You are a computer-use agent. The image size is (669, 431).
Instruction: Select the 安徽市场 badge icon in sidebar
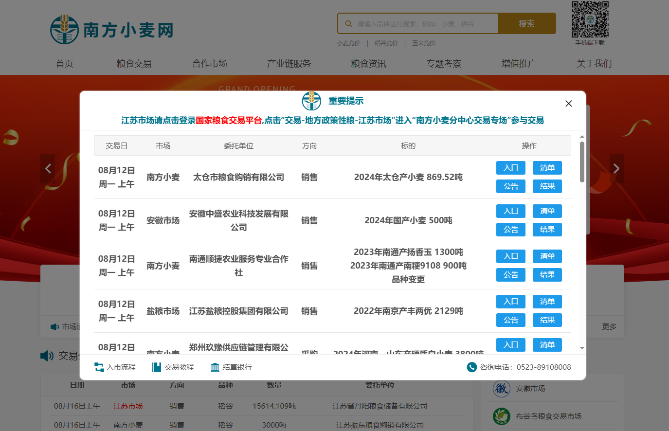click(502, 389)
